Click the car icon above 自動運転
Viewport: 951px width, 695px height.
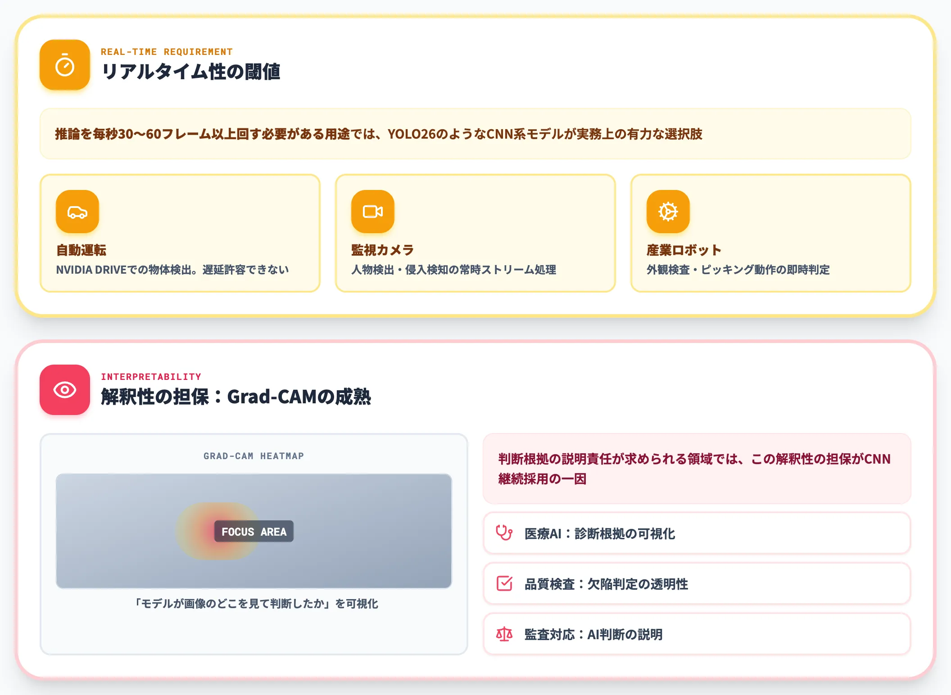pos(77,212)
